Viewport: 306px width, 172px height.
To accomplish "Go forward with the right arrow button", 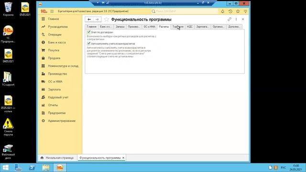I will pyautogui.click(x=97, y=19).
